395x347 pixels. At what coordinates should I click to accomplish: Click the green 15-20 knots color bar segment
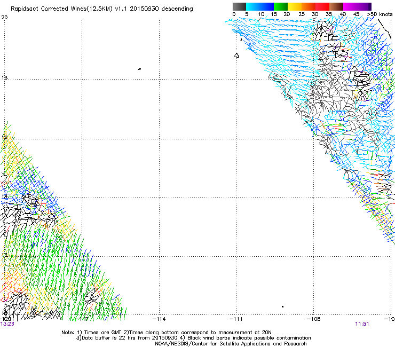[281, 6]
